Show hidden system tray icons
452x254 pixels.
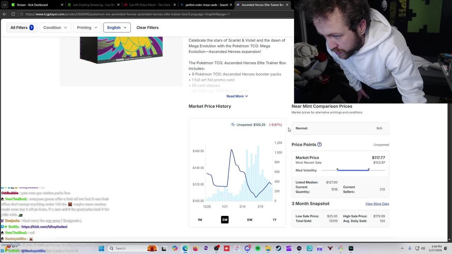(402, 248)
